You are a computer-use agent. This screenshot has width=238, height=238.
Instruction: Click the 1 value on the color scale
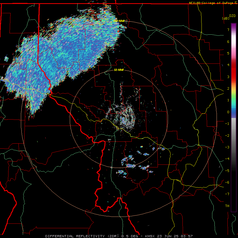[x=228, y=100]
